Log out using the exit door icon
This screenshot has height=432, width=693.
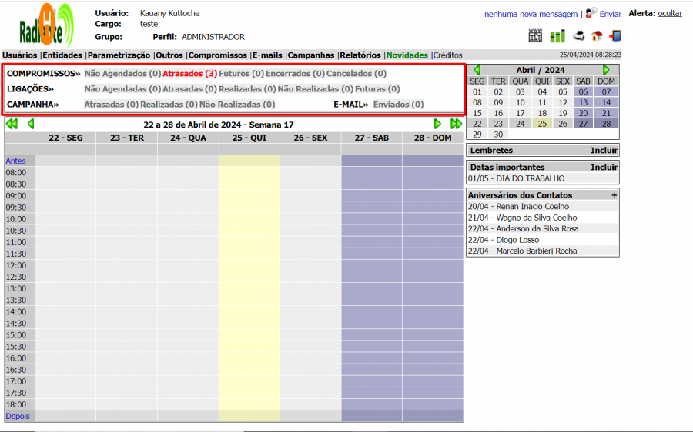614,36
